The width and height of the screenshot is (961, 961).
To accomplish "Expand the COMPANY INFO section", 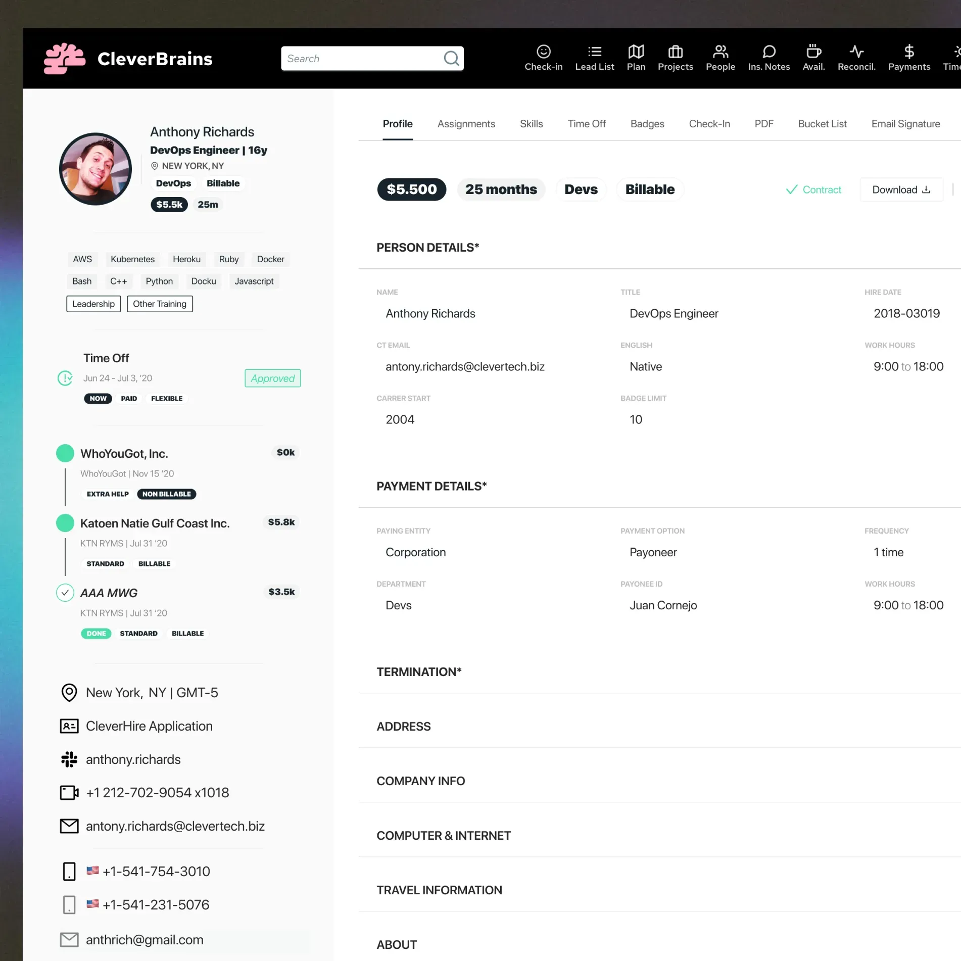I will (420, 781).
